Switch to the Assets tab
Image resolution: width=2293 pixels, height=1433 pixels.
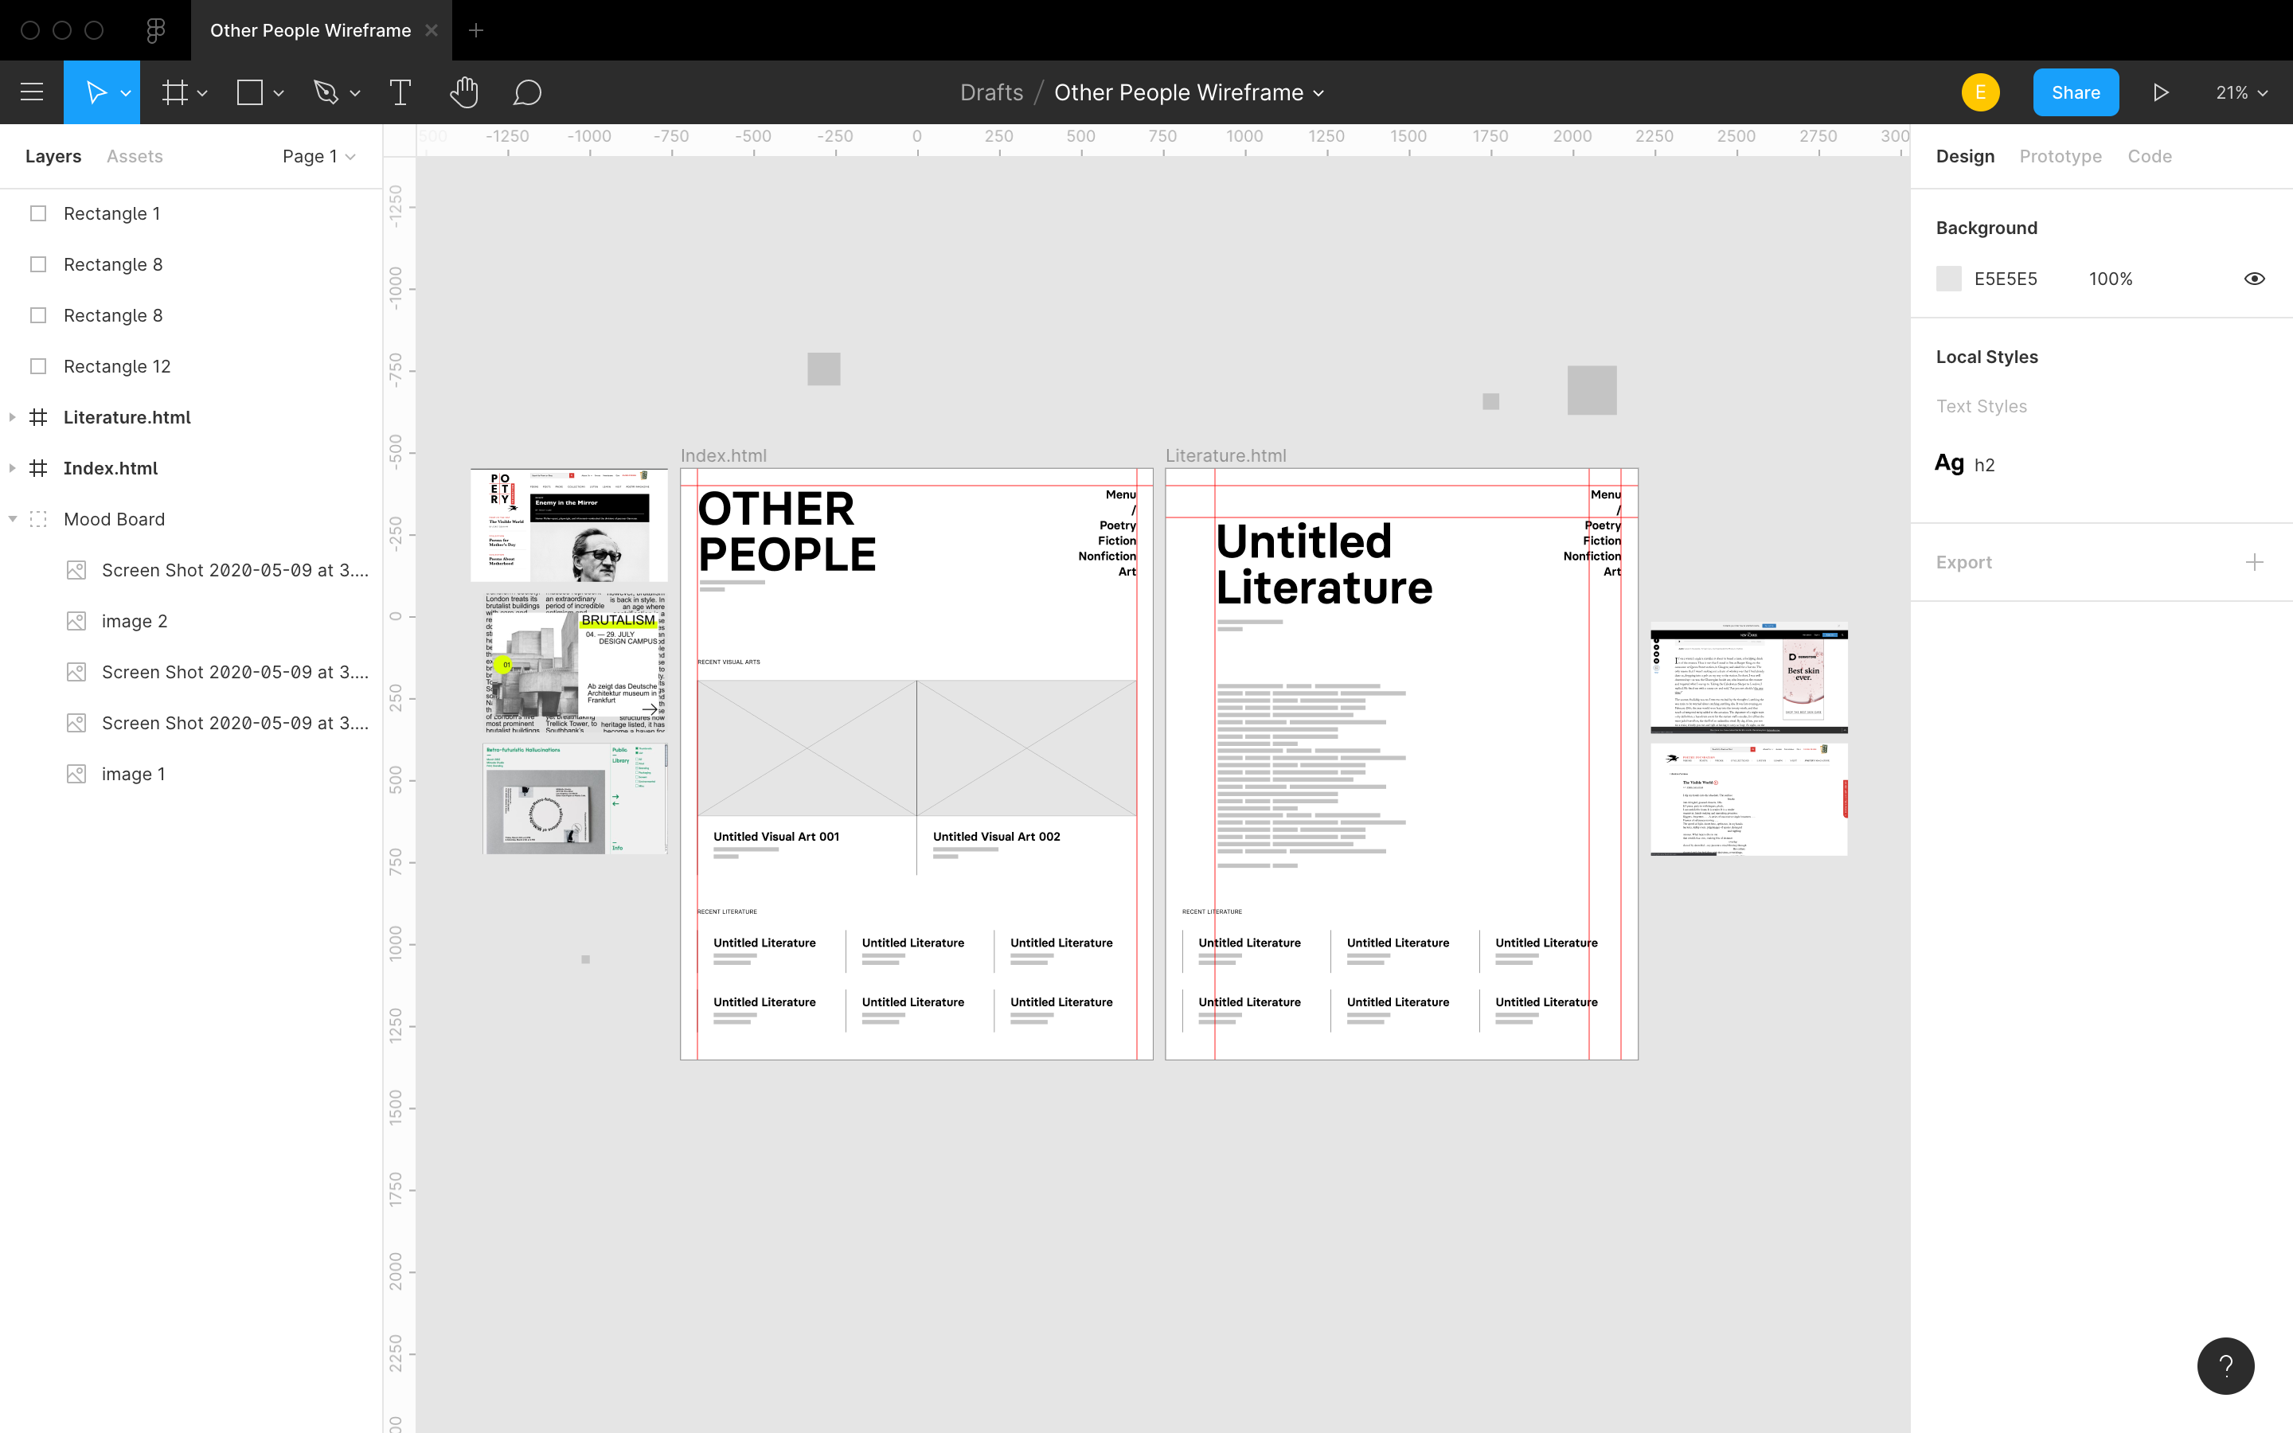click(x=135, y=156)
